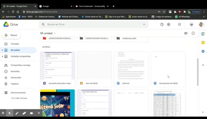Viewport: 207px width, 119px height.
Task: Open Drive settings gear icon
Action: pos(169,24)
